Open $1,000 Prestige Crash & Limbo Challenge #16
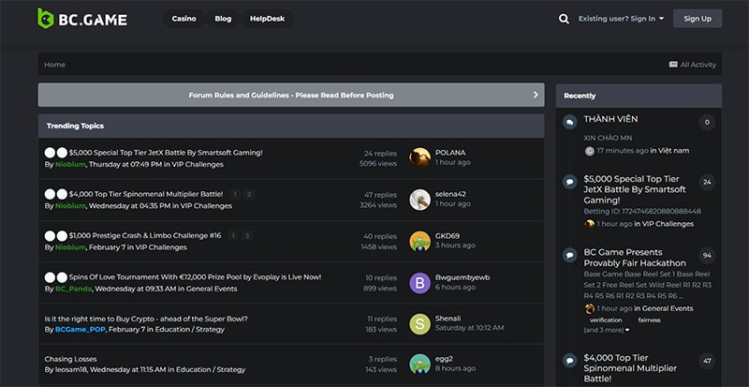This screenshot has width=749, height=387. tap(145, 236)
